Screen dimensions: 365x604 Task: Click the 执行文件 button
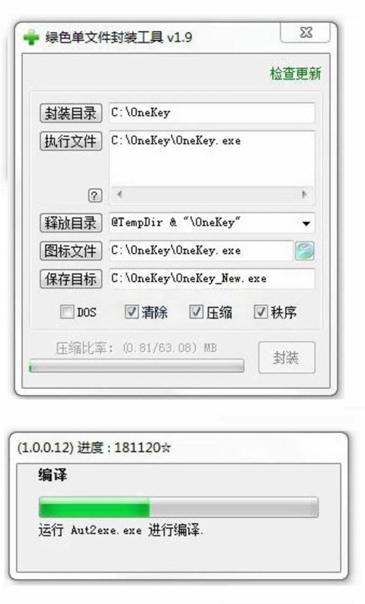point(71,141)
